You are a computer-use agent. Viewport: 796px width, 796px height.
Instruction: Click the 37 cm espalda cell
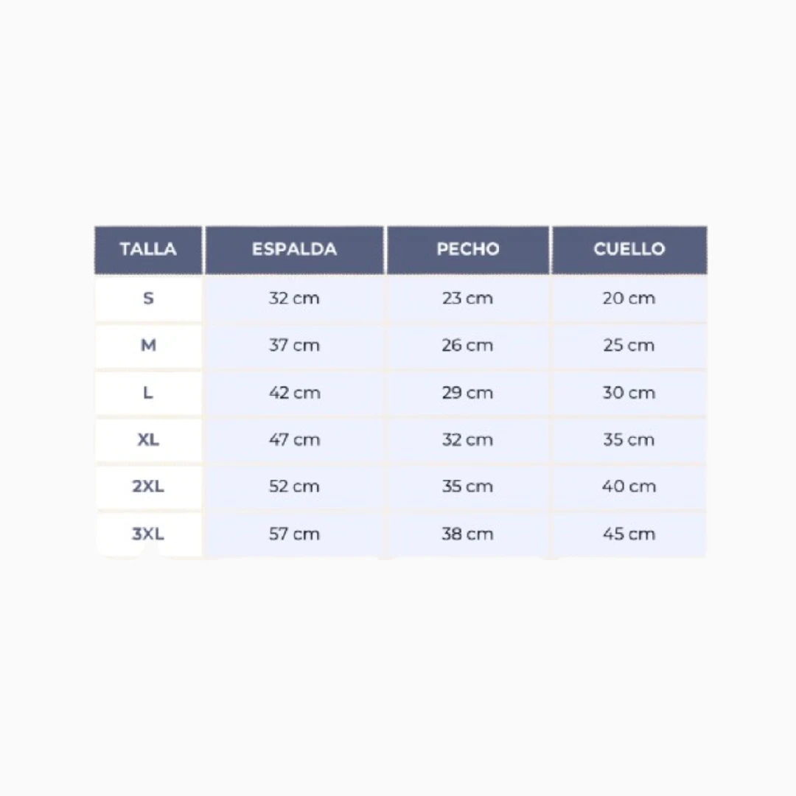294,345
